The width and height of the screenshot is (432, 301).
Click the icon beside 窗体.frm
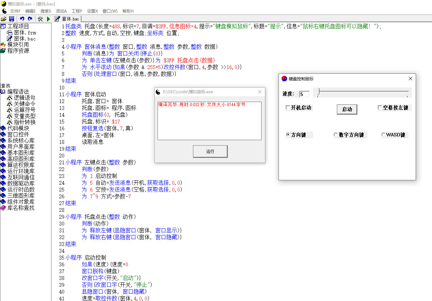pyautogui.click(x=10, y=33)
